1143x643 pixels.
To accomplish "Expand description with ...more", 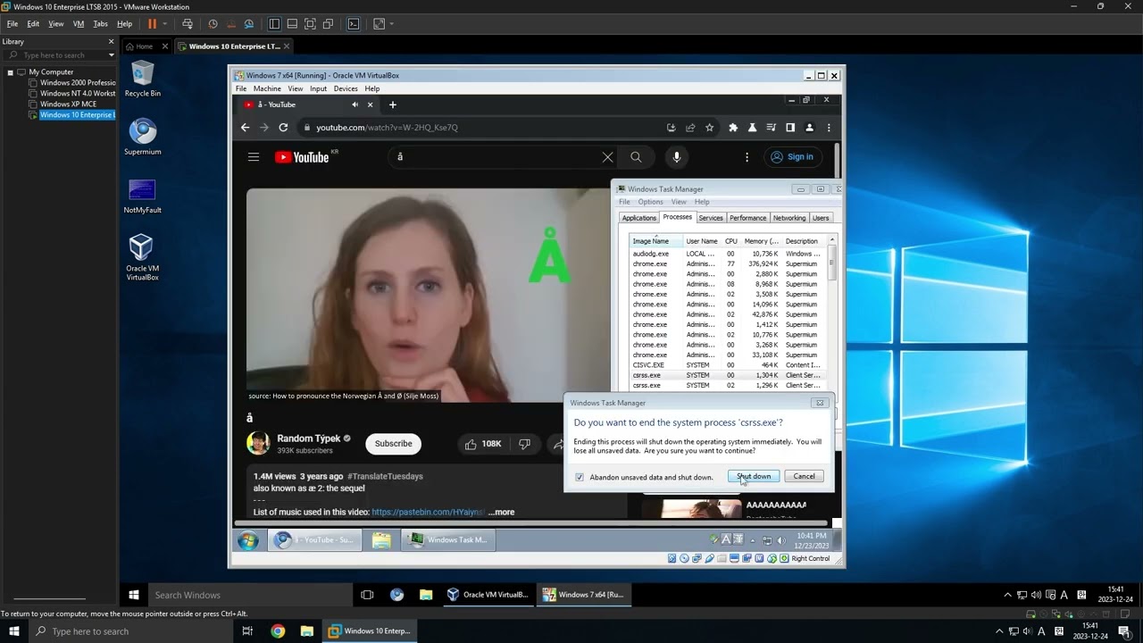I will coord(501,513).
